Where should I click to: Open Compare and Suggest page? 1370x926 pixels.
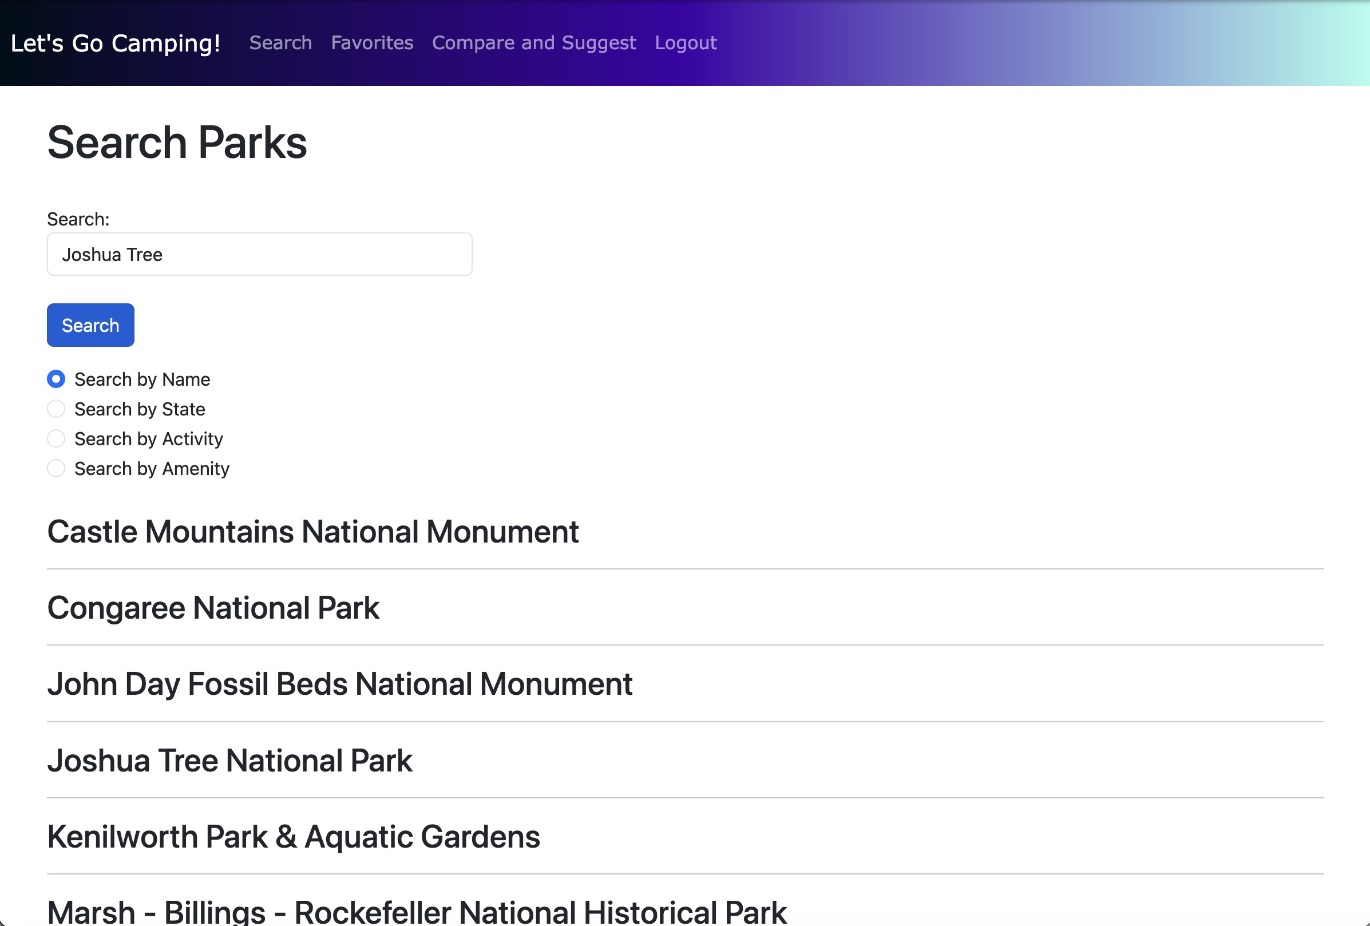pos(533,43)
